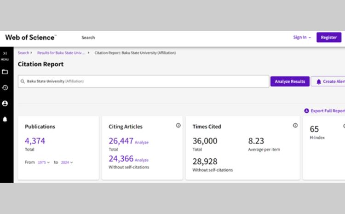Open the Search menu item
The width and height of the screenshot is (345, 214).
(88, 38)
